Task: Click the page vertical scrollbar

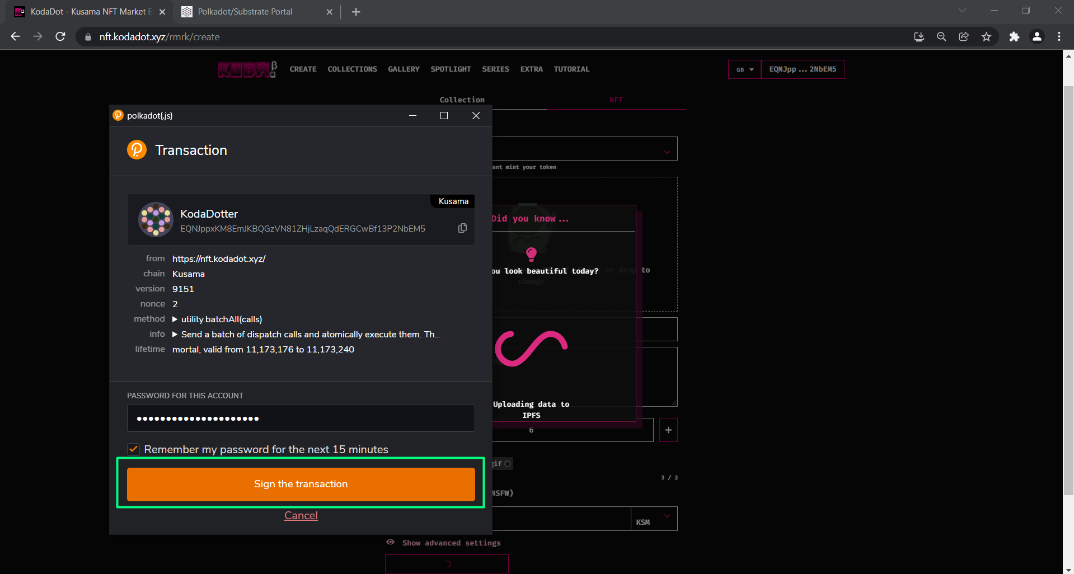Action: coord(1068,291)
